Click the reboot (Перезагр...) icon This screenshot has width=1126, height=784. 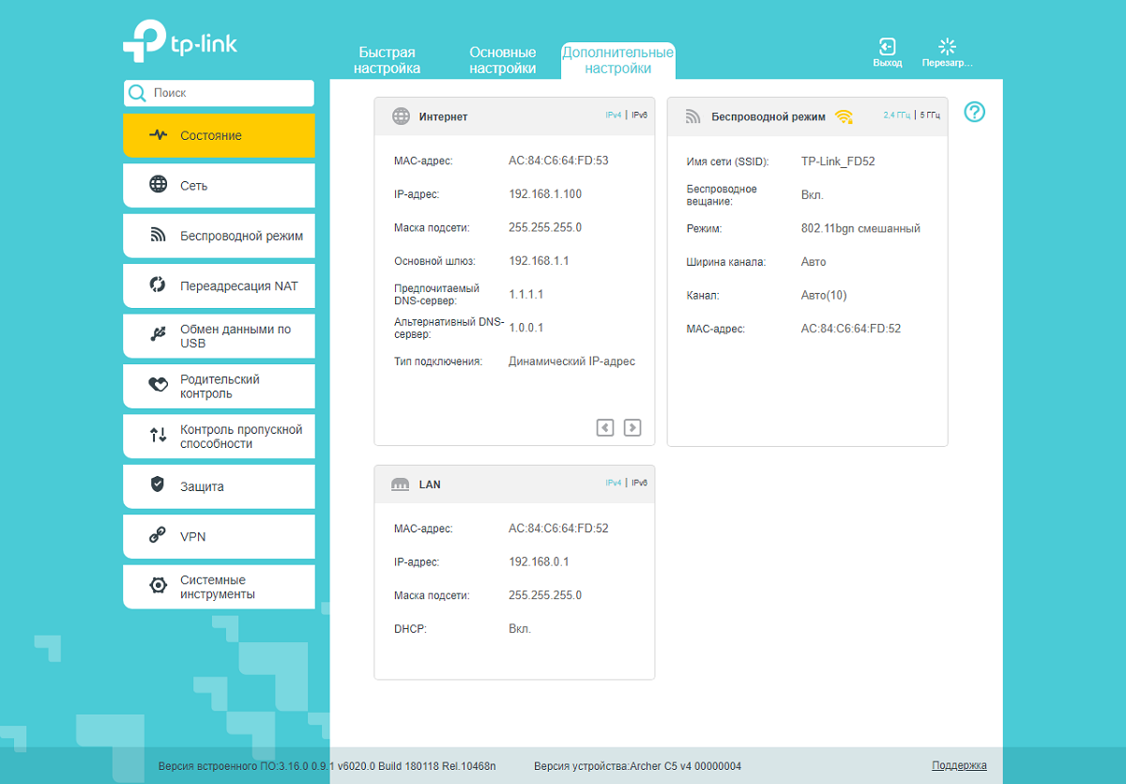947,46
